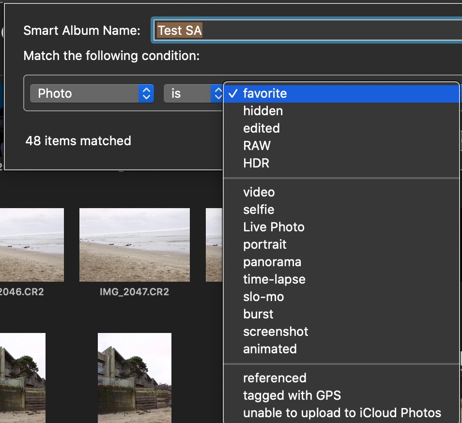The width and height of the screenshot is (462, 423).
Task: Select video from the list
Action: (x=259, y=192)
